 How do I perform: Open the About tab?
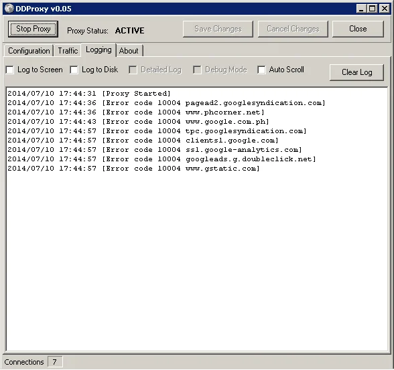tap(129, 51)
